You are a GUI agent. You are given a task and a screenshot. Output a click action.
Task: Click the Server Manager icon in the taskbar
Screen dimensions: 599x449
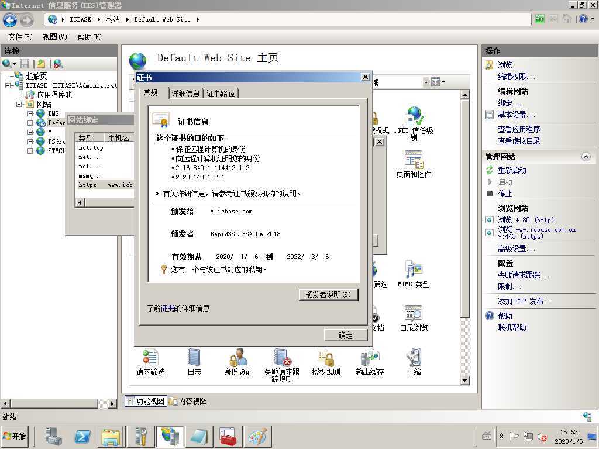click(53, 436)
